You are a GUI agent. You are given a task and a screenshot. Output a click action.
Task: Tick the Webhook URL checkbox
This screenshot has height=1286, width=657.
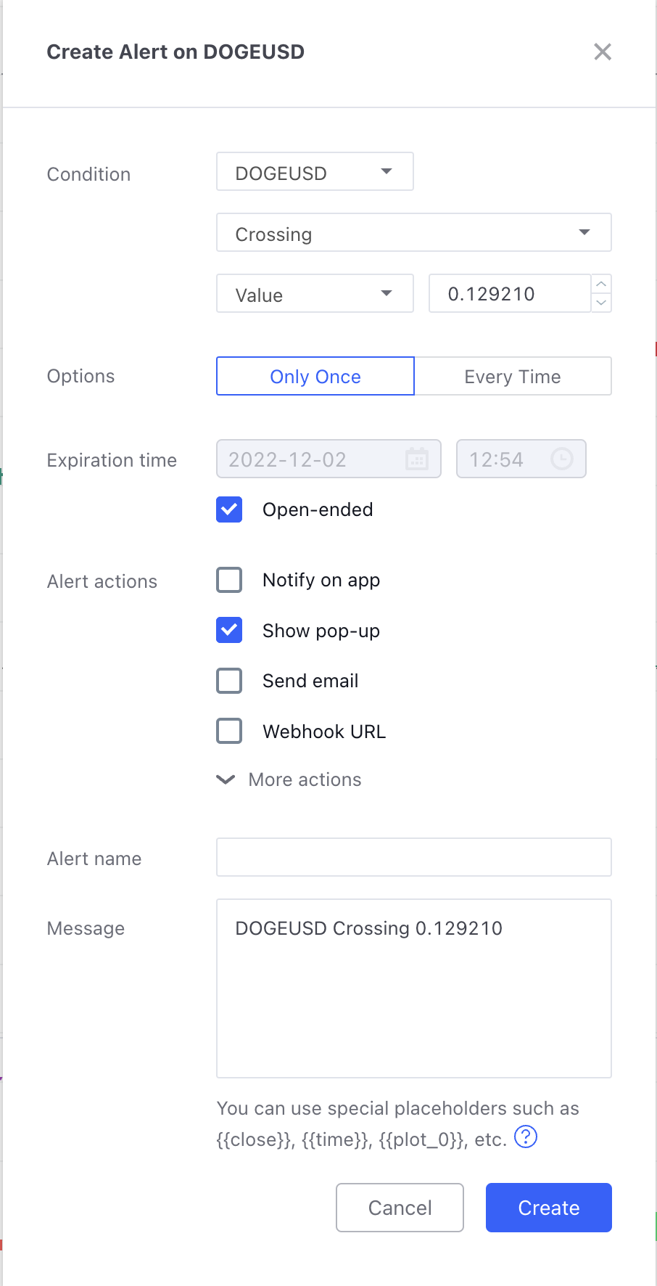[229, 731]
